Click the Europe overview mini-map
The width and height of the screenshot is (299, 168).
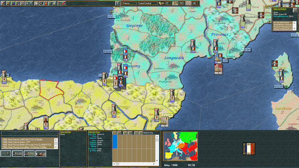pyautogui.click(x=181, y=146)
